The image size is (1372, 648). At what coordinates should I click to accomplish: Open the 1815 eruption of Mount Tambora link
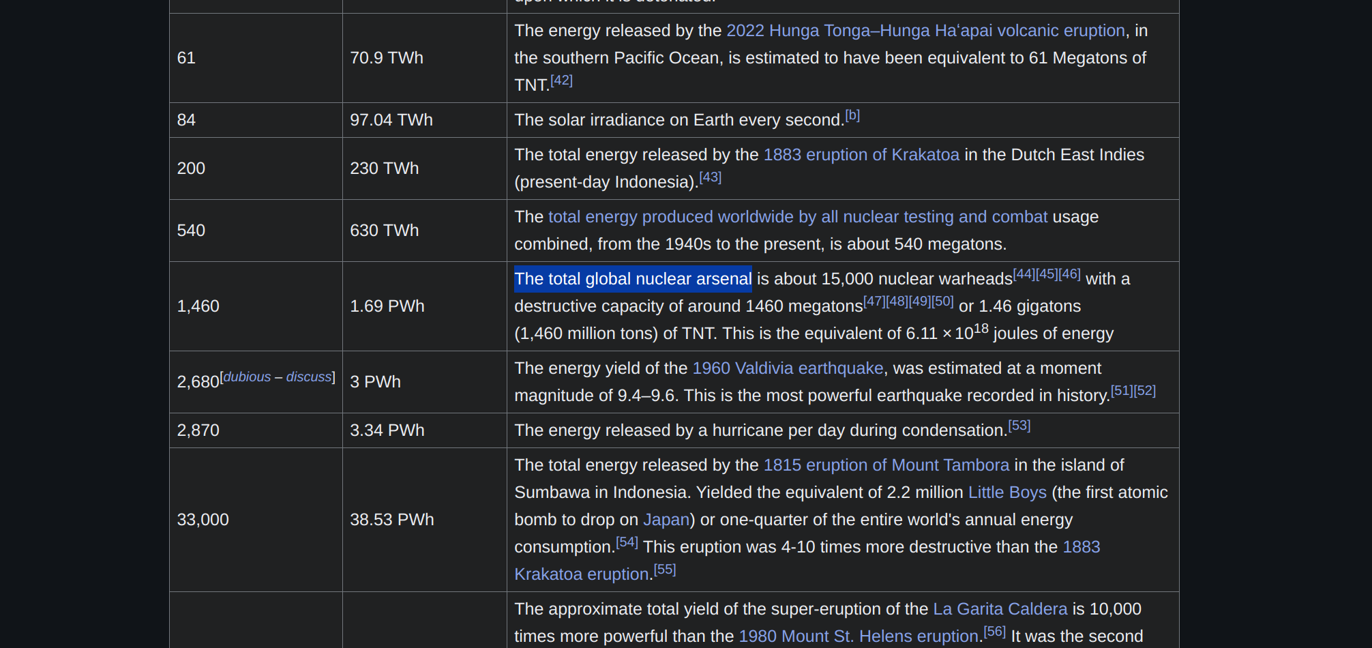pyautogui.click(x=886, y=465)
